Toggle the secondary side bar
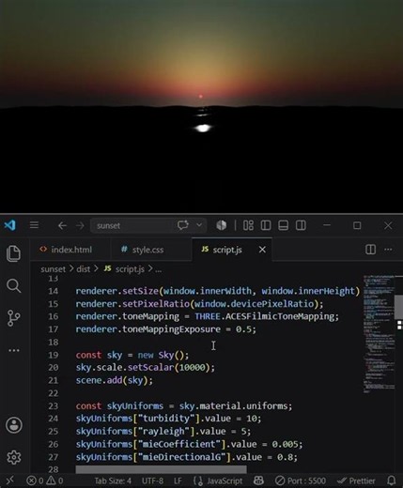Screen dimensions: 403x488 coord(301,225)
